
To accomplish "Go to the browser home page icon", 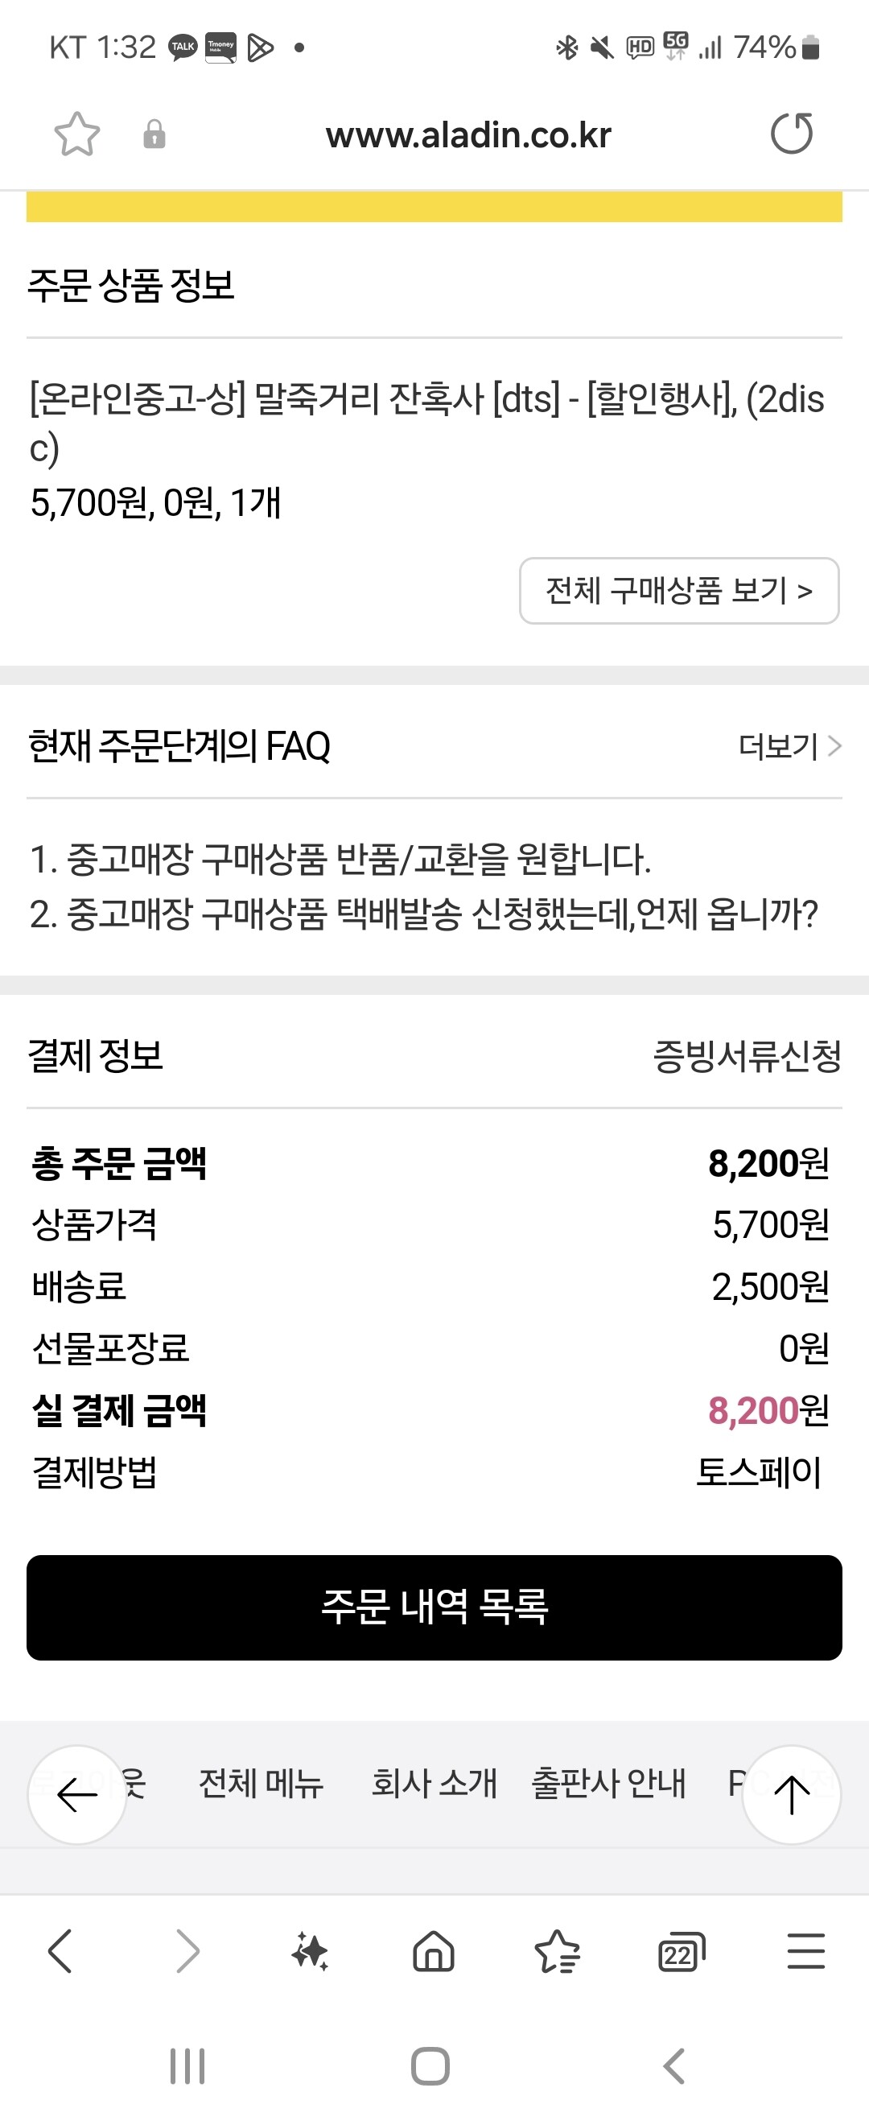I will pos(434,1951).
